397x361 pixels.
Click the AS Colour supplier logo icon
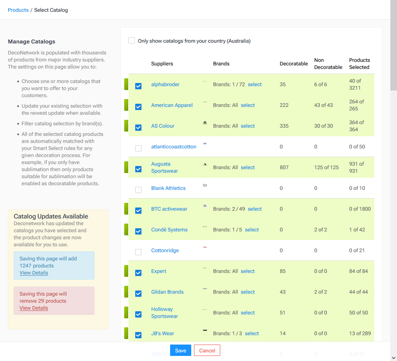tap(205, 123)
